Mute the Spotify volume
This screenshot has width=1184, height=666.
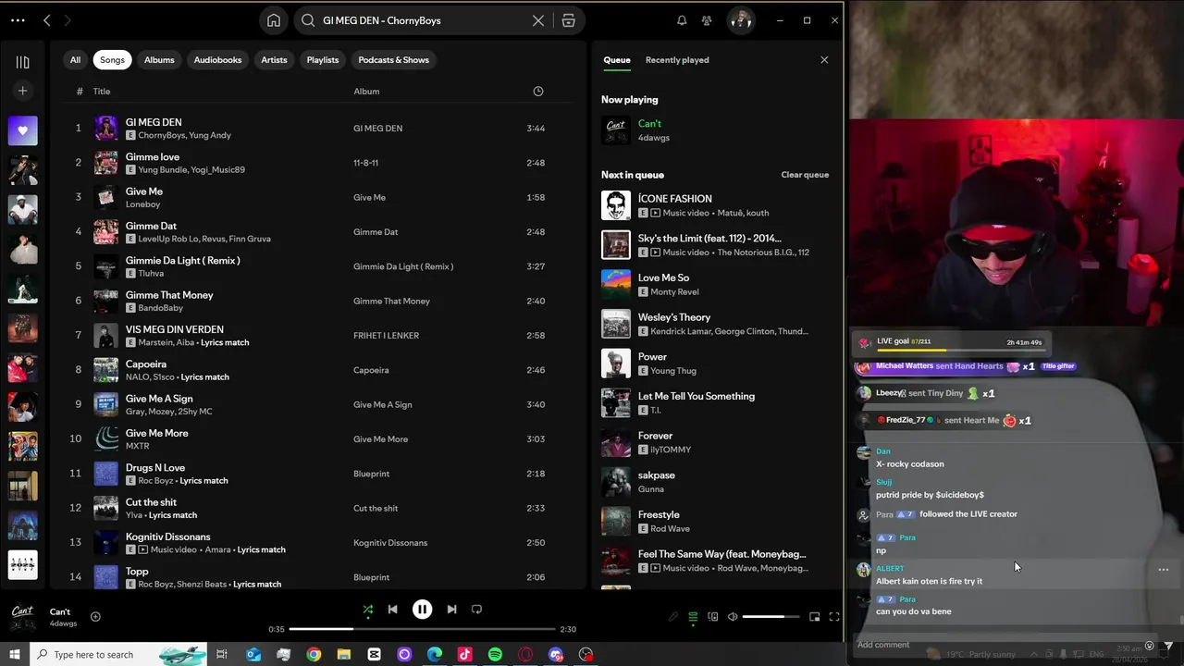[x=733, y=617]
